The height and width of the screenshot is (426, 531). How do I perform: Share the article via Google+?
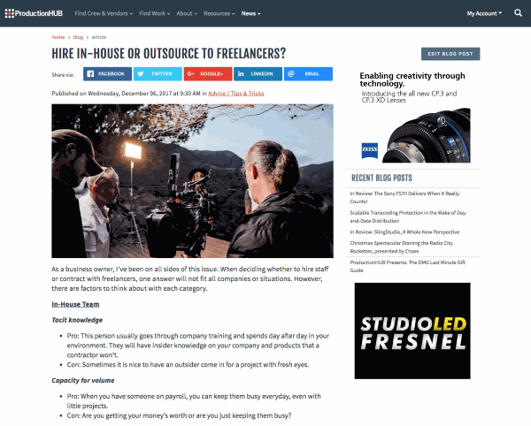point(208,74)
